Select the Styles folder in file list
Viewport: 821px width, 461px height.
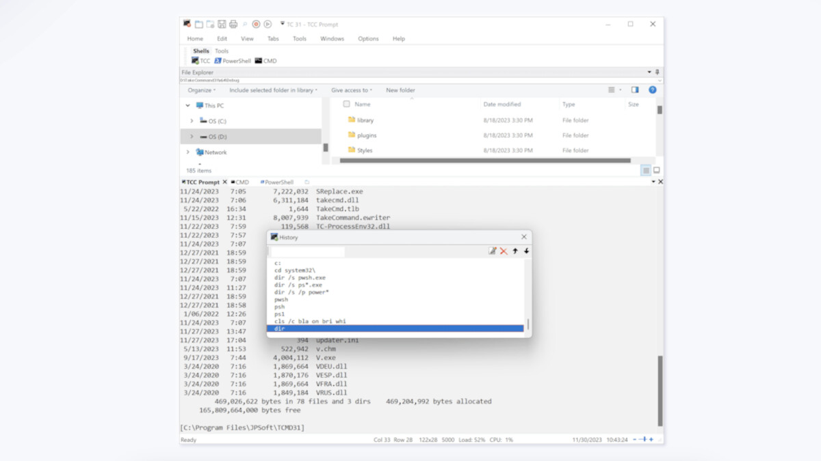pos(360,150)
